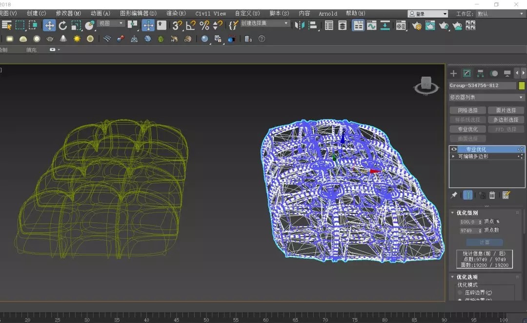Open the Curve Editor icon
The height and width of the screenshot is (323, 527).
tap(372, 26)
